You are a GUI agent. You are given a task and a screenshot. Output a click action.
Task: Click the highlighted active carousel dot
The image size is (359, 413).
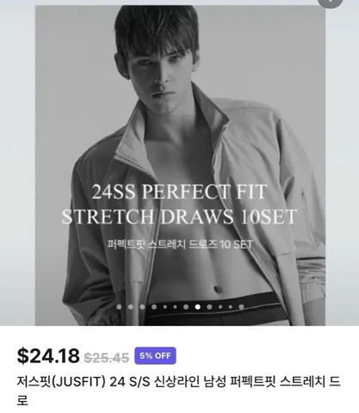(x=198, y=307)
